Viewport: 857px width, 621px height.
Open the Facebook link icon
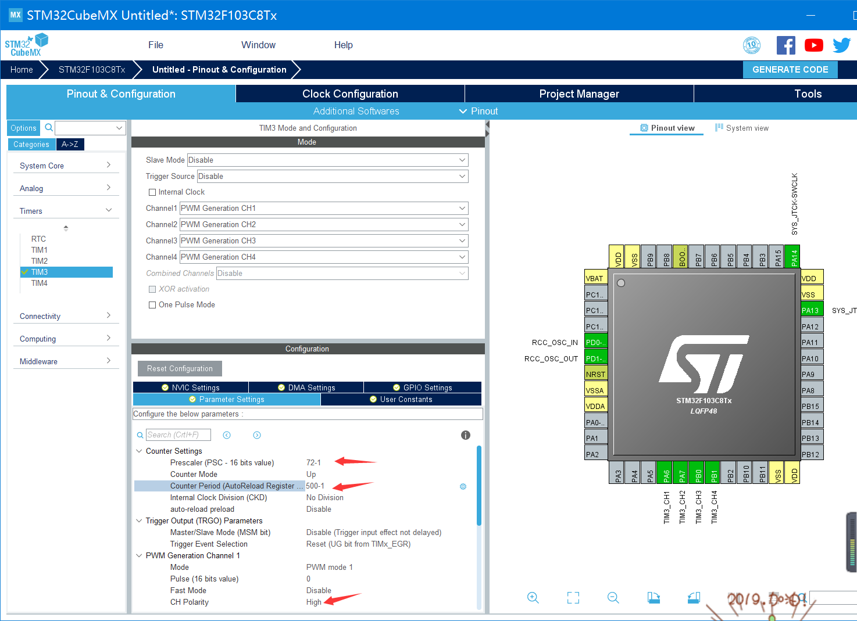[x=785, y=45]
